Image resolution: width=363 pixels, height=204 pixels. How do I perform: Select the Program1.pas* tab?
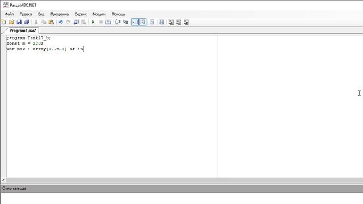coord(23,31)
